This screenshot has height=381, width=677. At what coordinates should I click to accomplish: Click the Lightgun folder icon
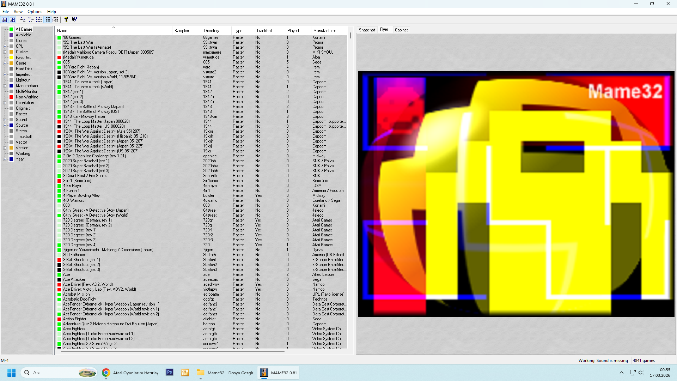(x=11, y=80)
